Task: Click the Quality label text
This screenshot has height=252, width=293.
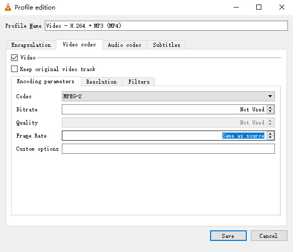Action: 27,122
